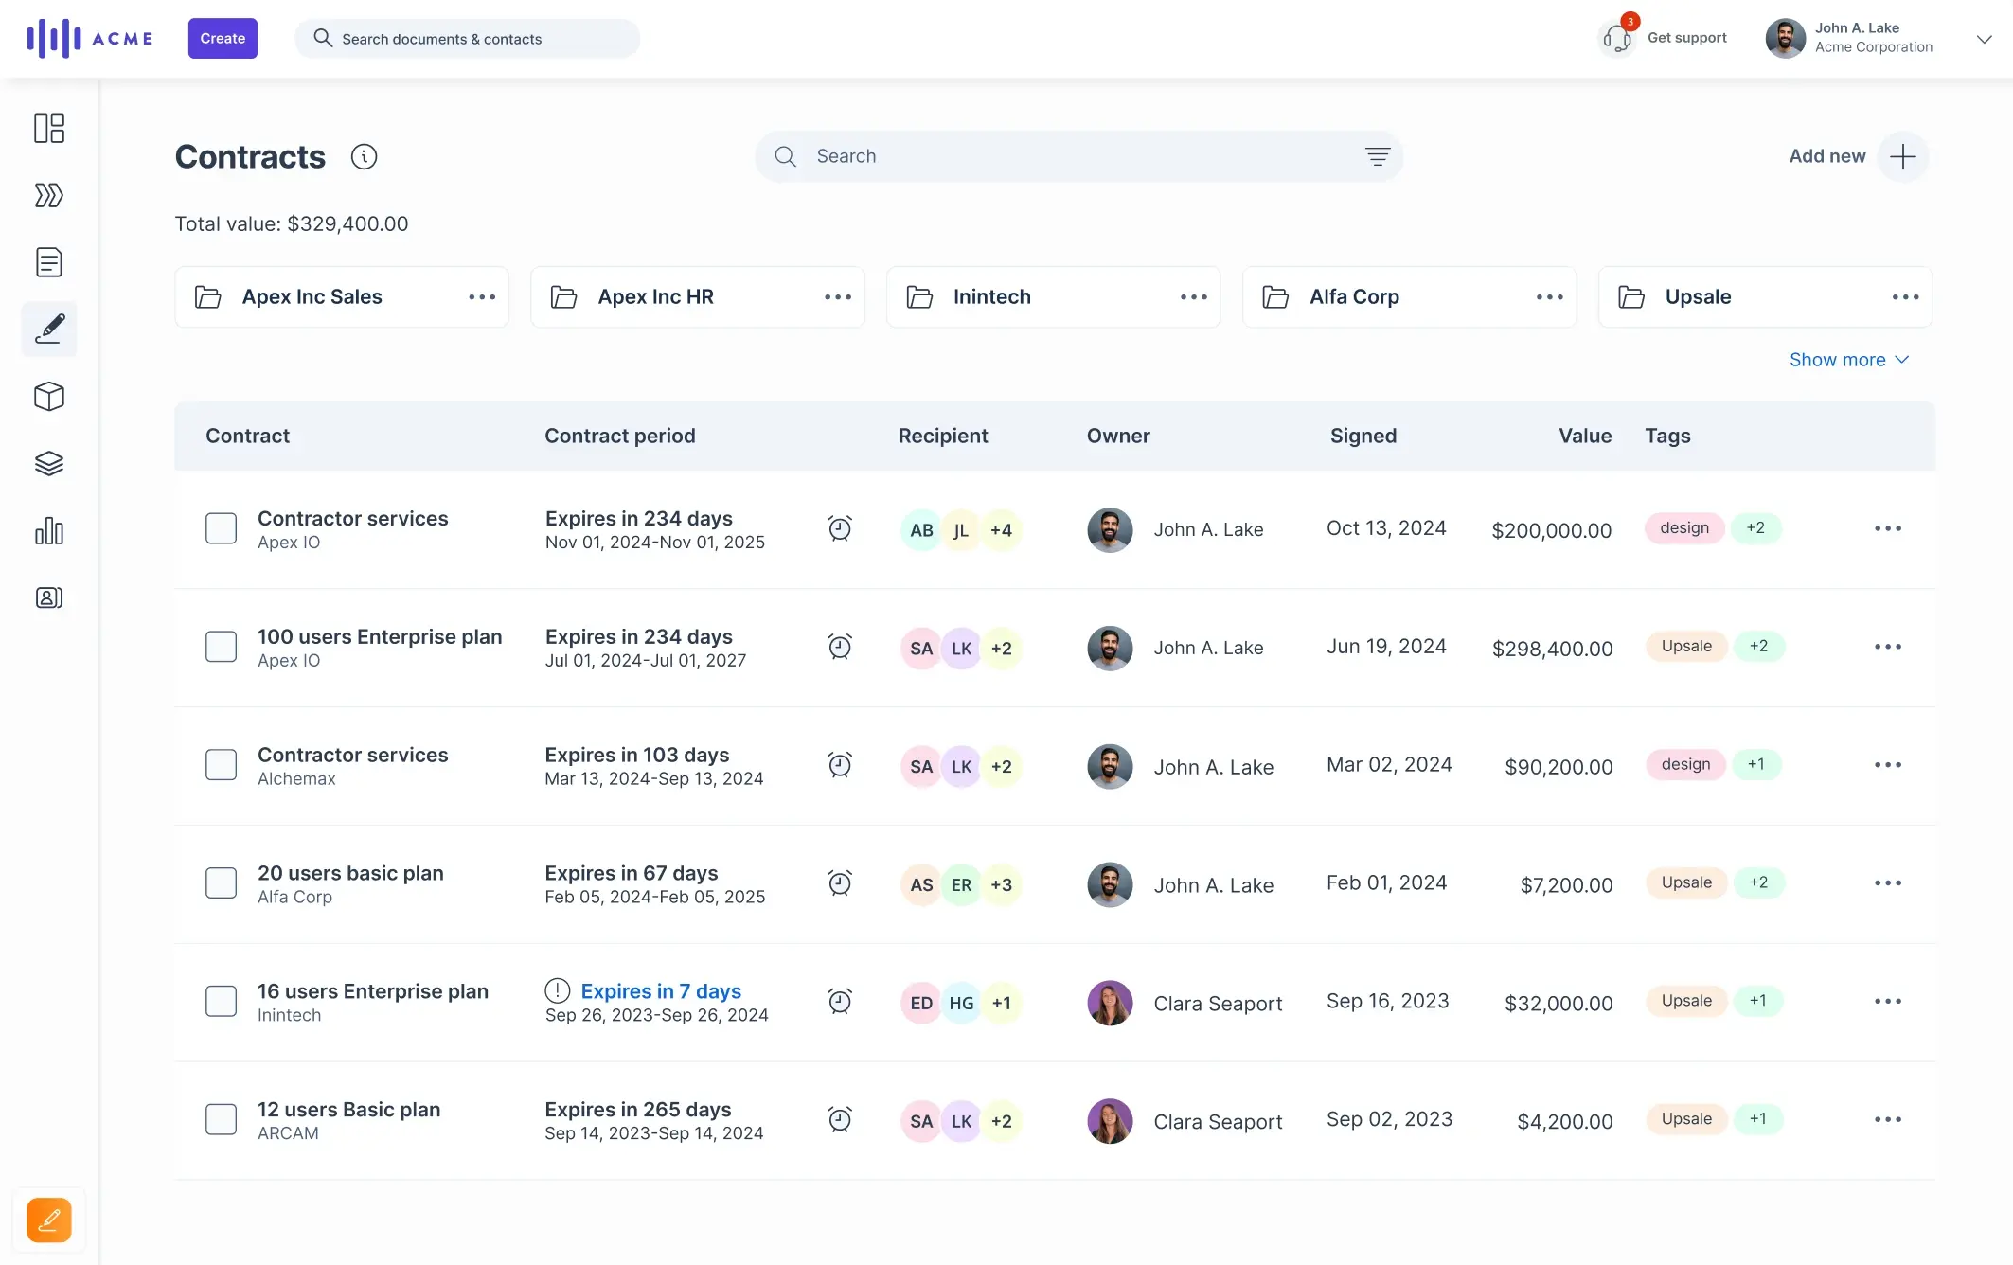Expand Show more folders in contracts header
Image resolution: width=2013 pixels, height=1265 pixels.
tap(1850, 359)
